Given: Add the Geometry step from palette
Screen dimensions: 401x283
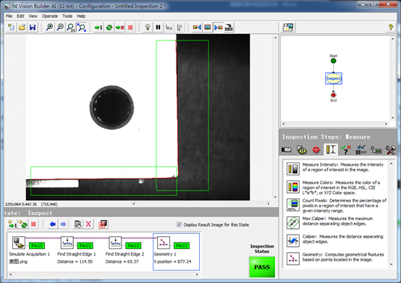Looking at the screenshot, I should click(x=336, y=258).
